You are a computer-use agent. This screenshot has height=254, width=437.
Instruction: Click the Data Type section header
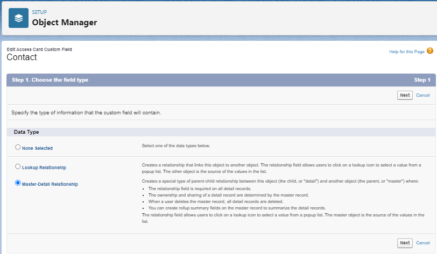(26, 132)
